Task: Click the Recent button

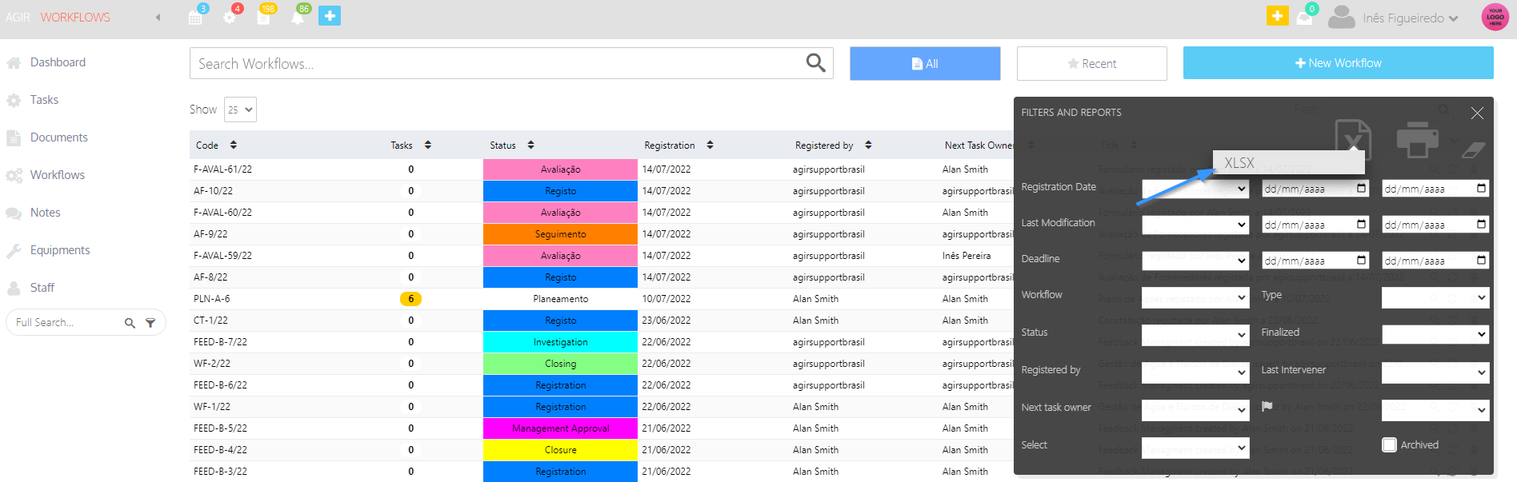Action: tap(1091, 63)
